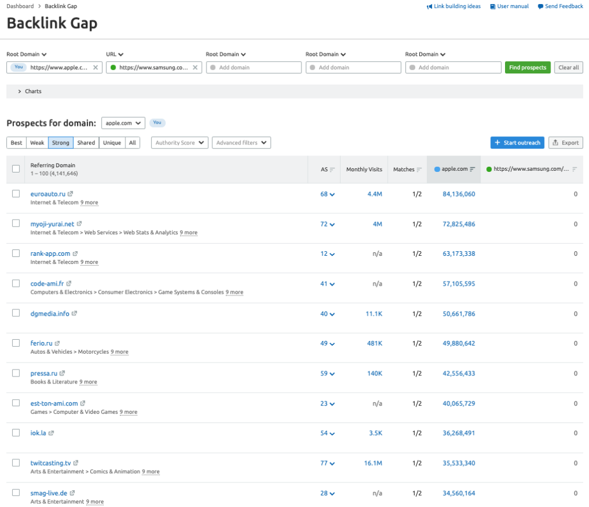Switch to the Shared tab
589x507 pixels.
(x=86, y=143)
